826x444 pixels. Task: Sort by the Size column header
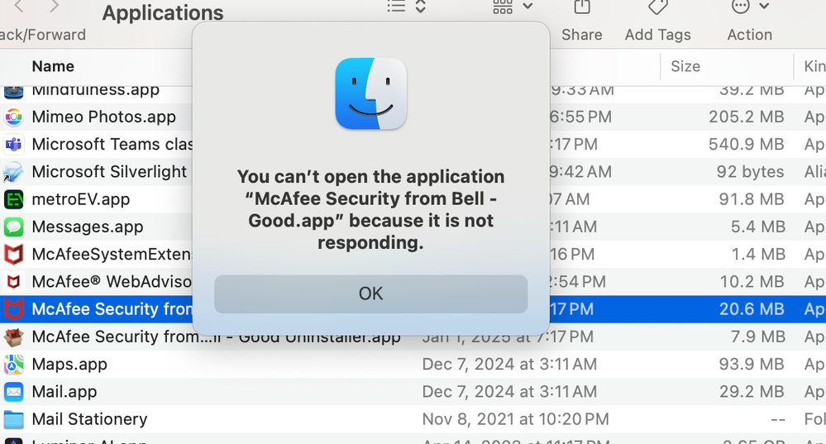pyautogui.click(x=685, y=66)
